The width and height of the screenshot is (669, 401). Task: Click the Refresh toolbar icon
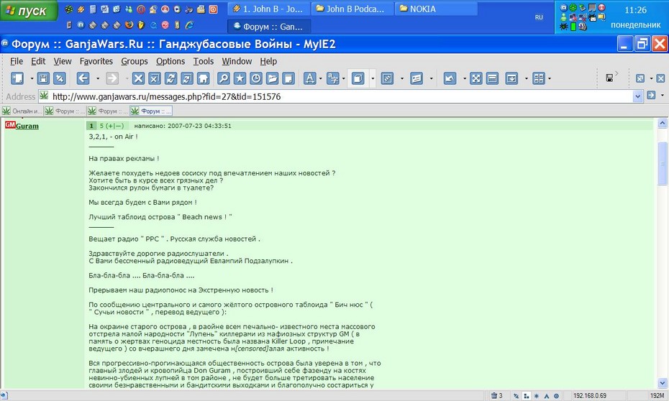[x=170, y=78]
